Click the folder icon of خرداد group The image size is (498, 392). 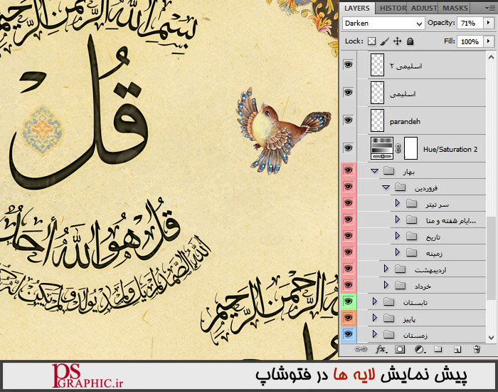400,285
